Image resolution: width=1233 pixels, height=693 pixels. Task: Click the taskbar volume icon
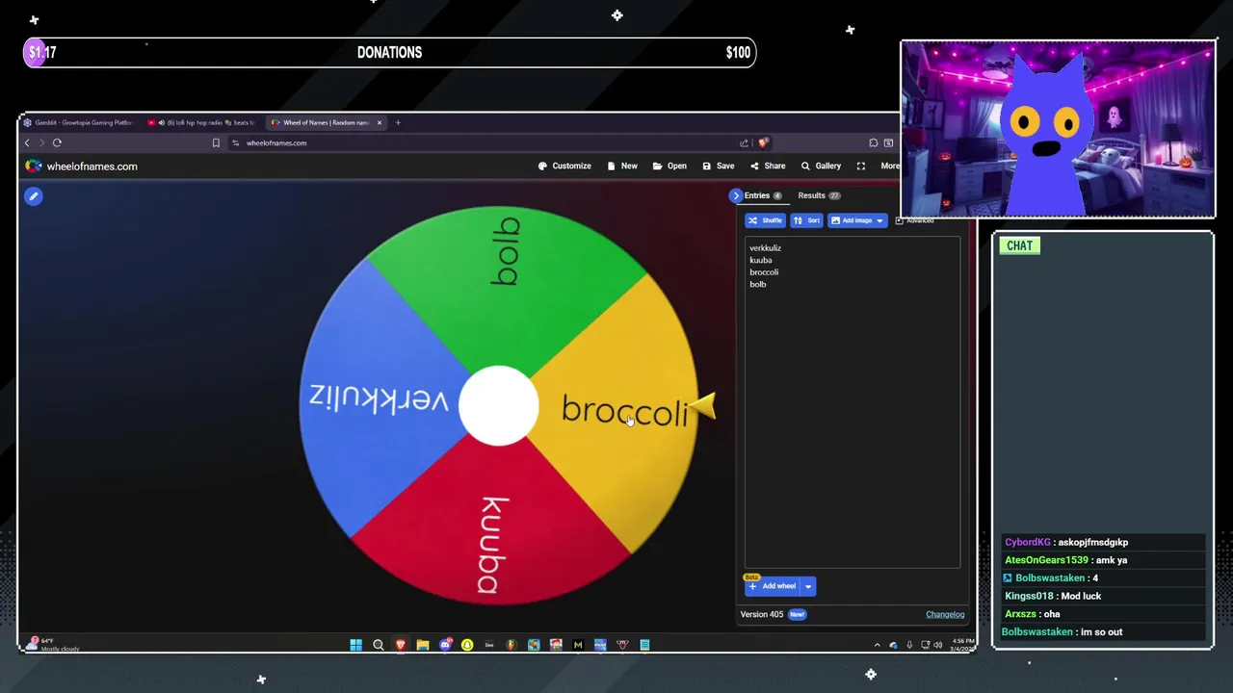click(x=937, y=645)
